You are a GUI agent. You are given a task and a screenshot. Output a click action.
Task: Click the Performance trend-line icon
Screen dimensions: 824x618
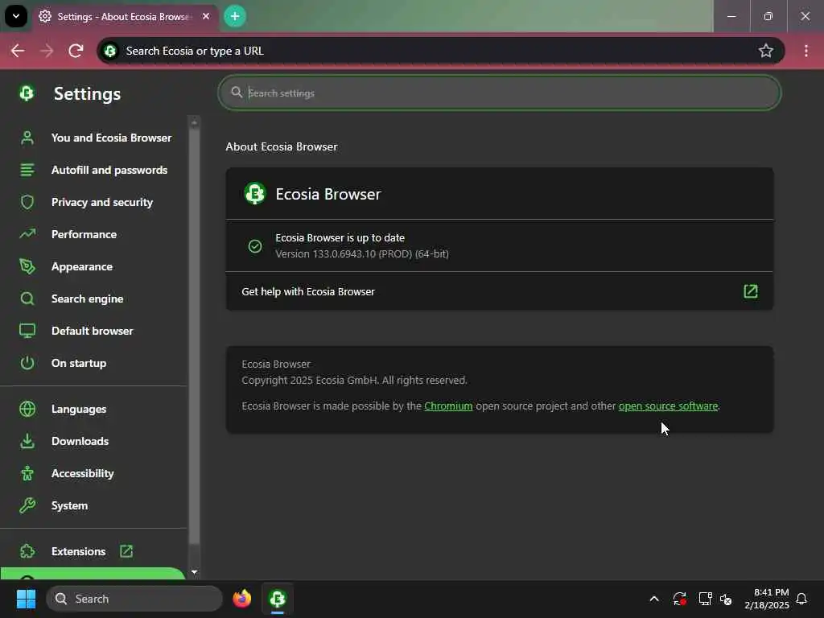27,234
